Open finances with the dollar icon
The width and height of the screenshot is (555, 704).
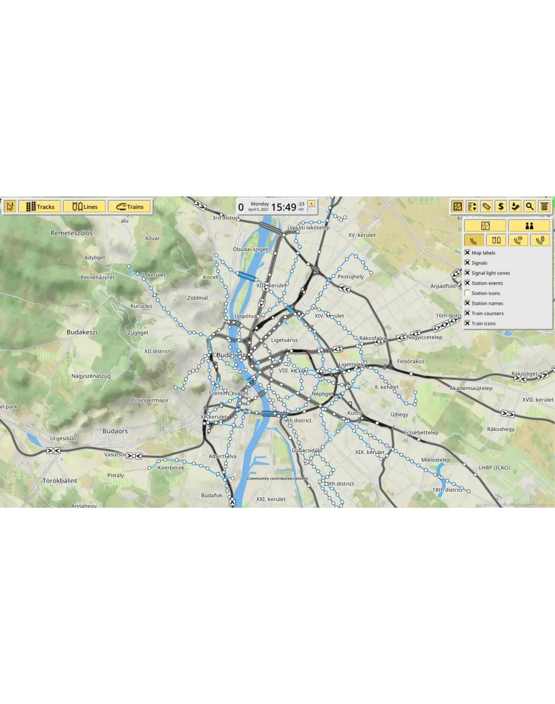click(x=501, y=207)
